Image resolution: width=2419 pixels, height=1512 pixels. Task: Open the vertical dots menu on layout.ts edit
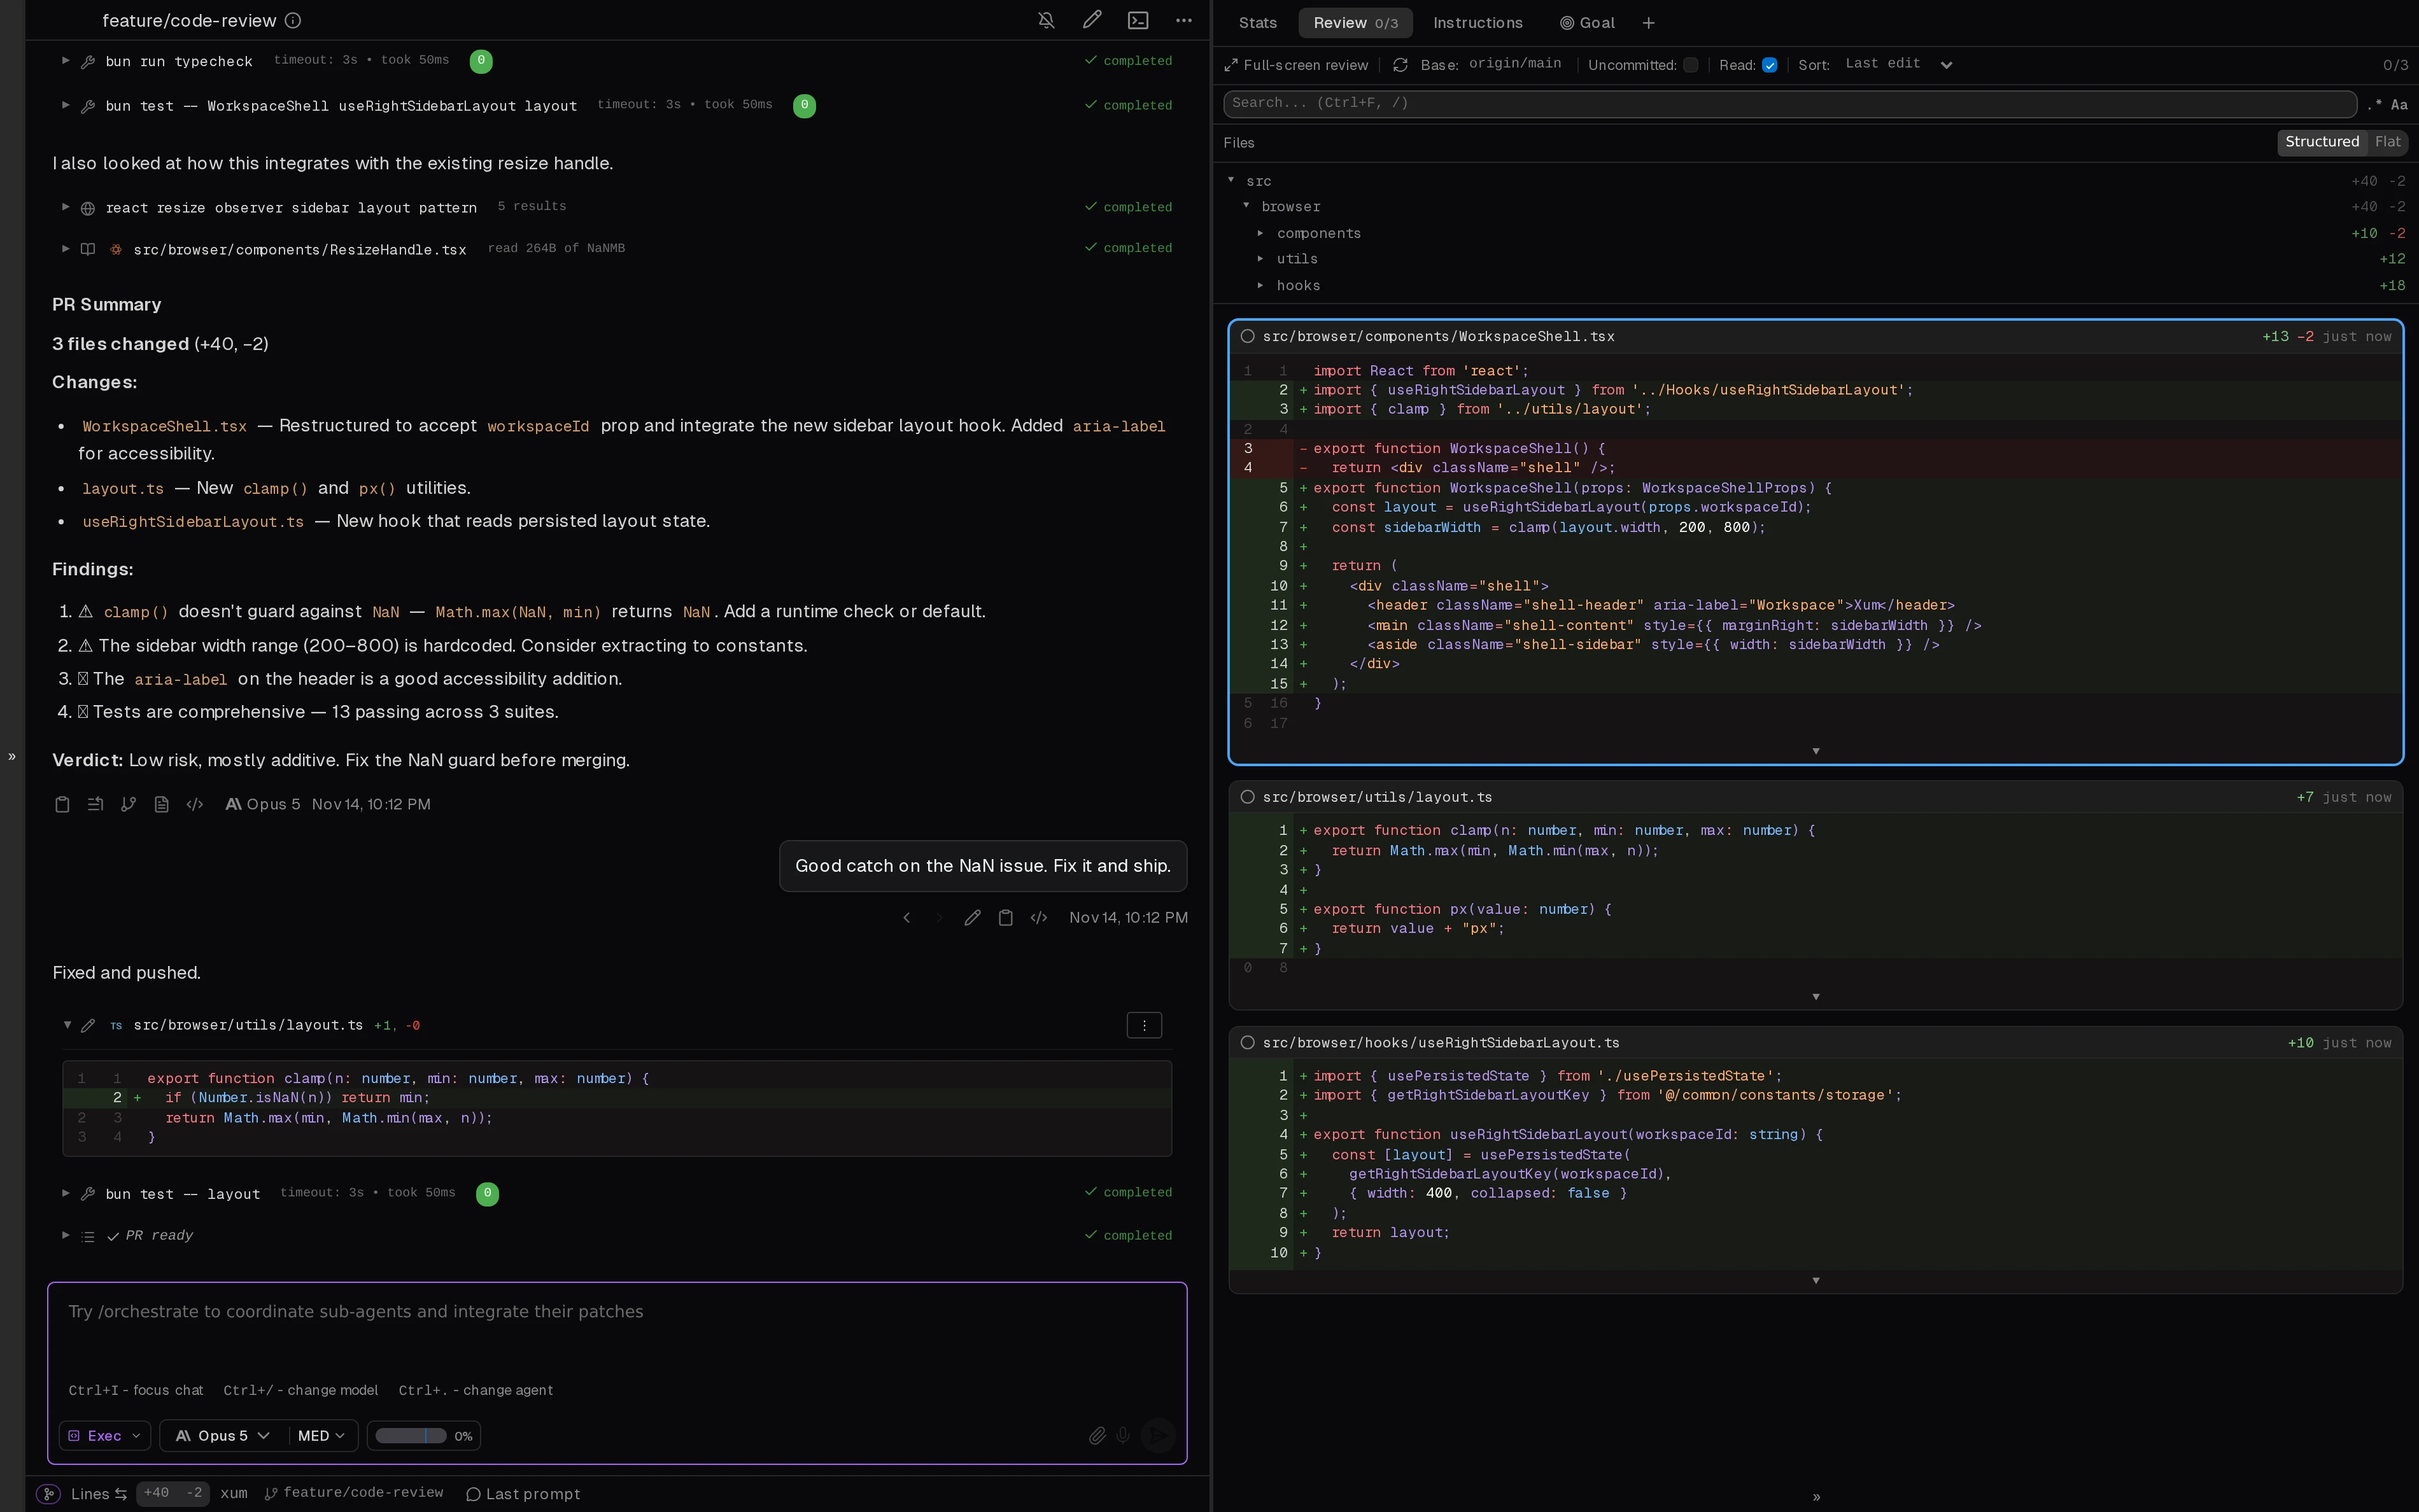pos(1143,1025)
